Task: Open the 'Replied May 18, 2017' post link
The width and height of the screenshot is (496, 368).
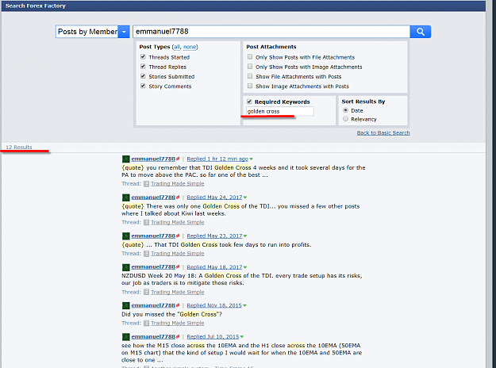Action: point(214,267)
